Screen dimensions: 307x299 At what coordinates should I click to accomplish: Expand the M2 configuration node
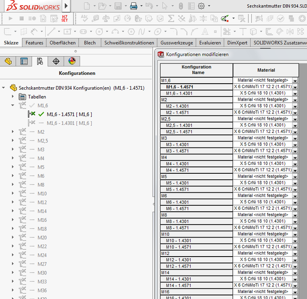(x=13, y=132)
